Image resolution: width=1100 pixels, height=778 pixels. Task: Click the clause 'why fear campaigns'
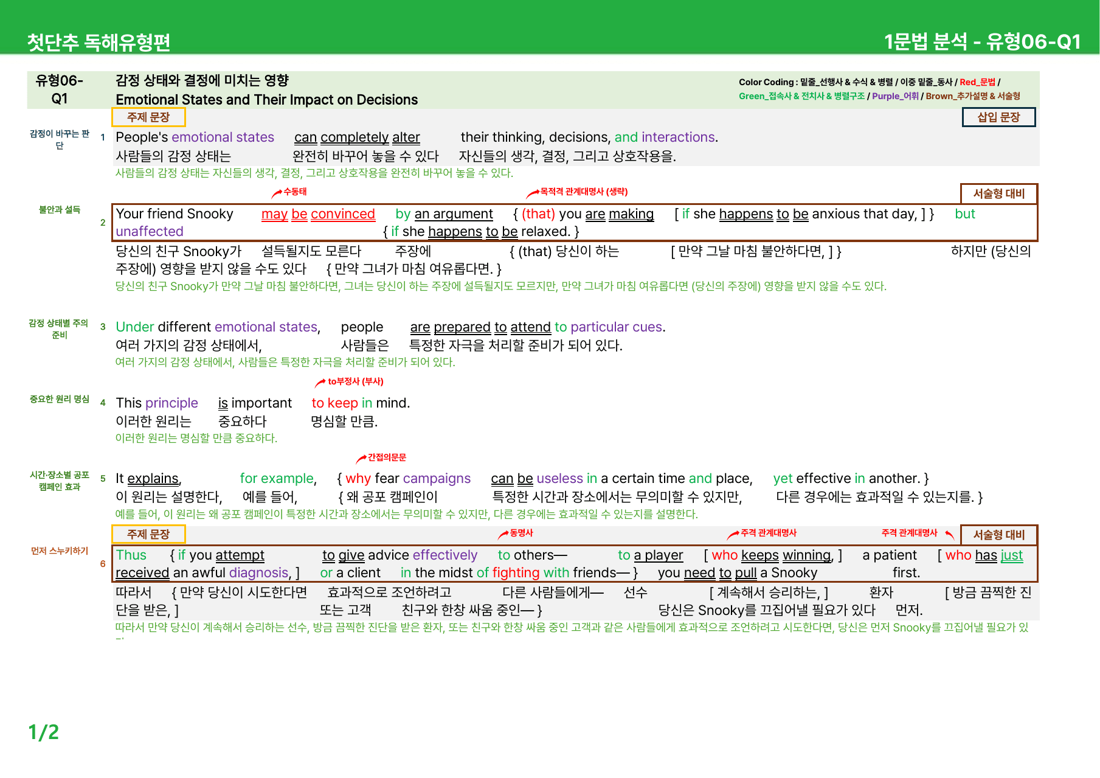point(408,479)
